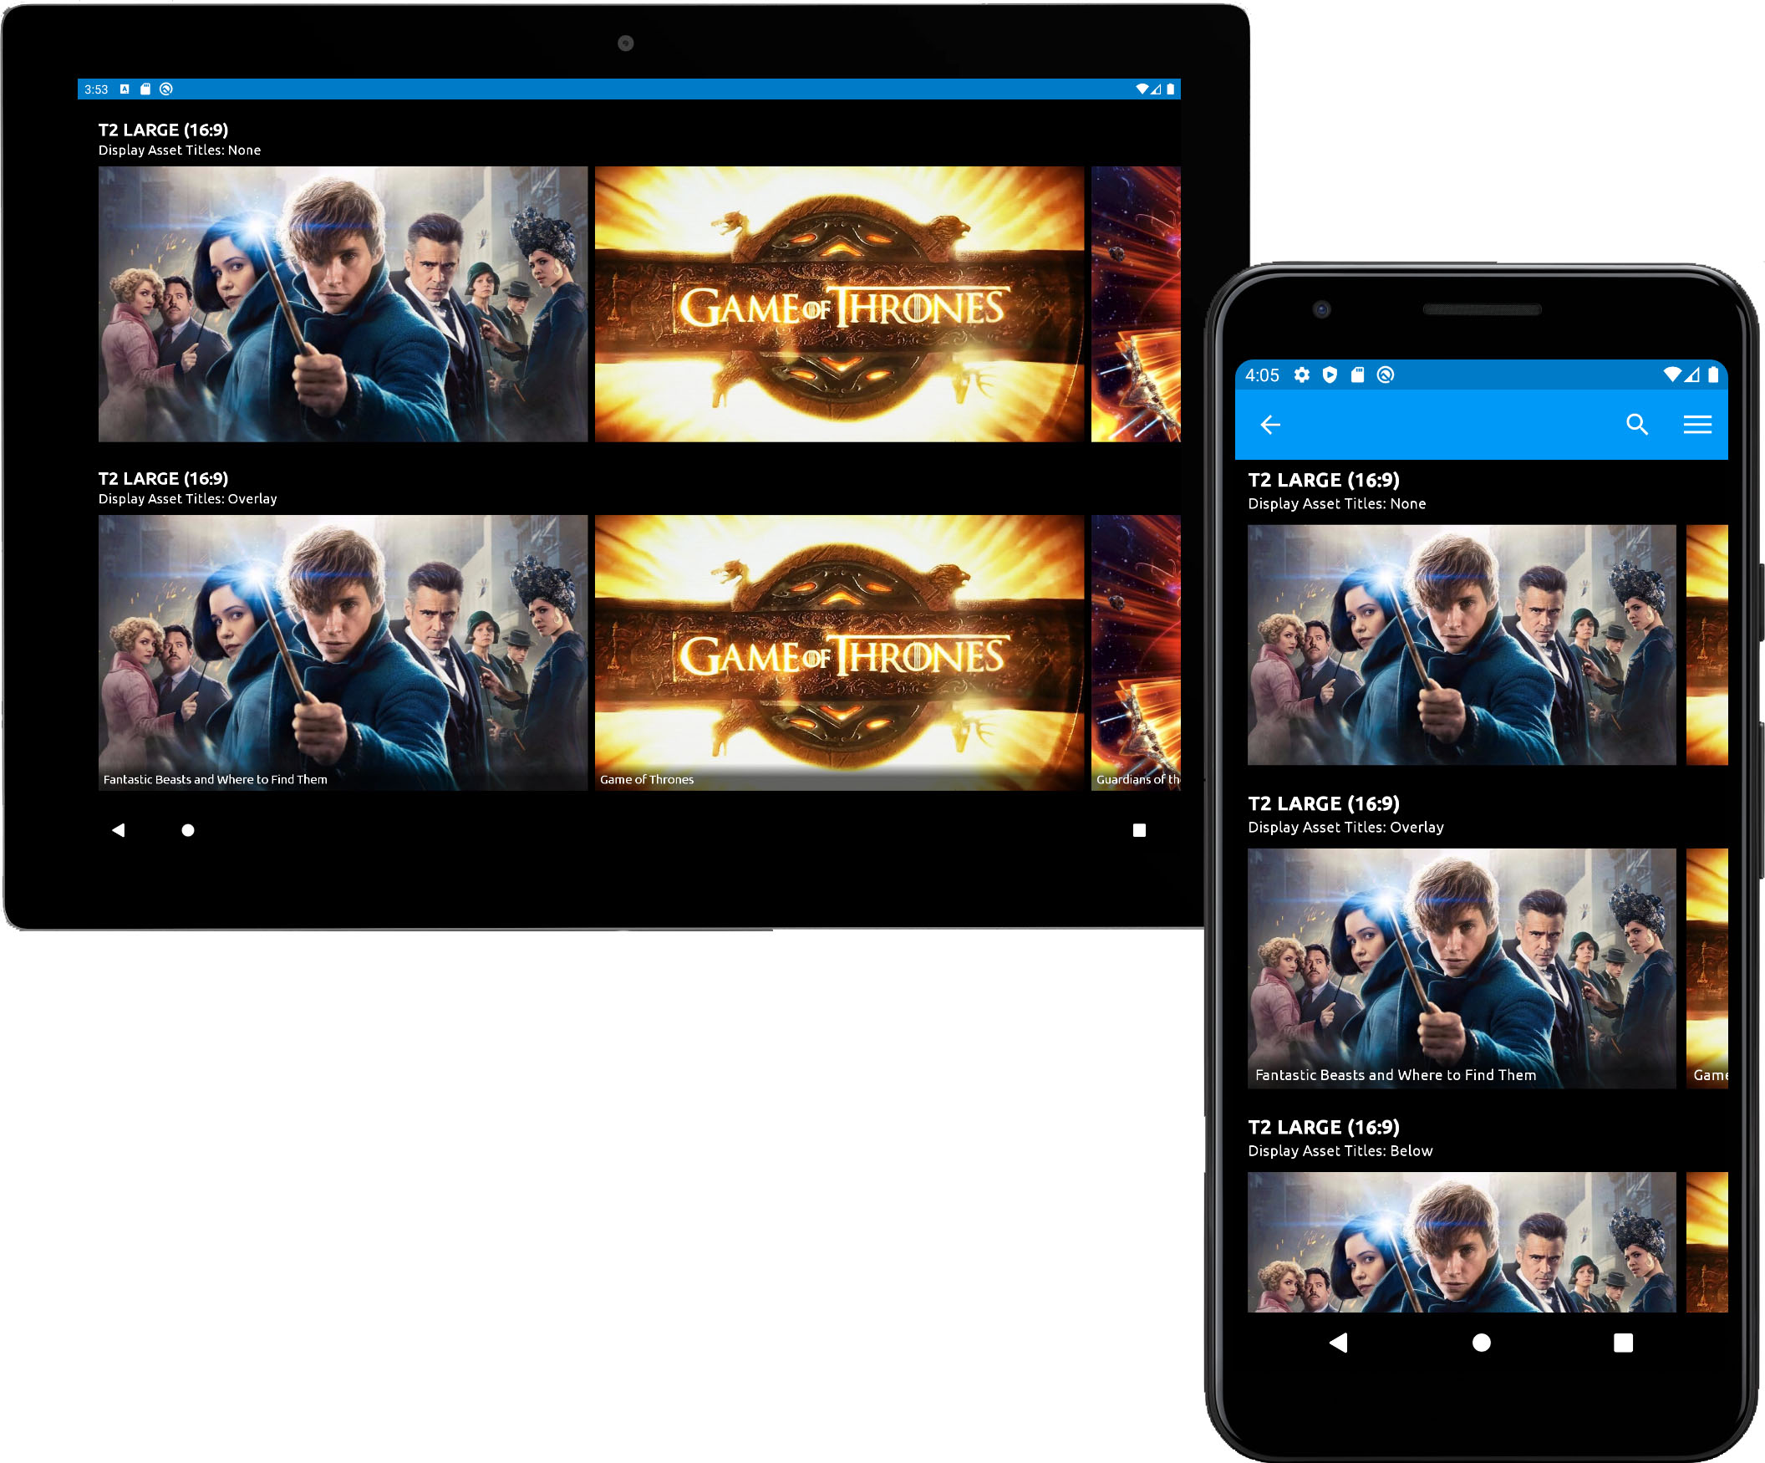Open hamburger menu in phone app bar

tap(1697, 425)
